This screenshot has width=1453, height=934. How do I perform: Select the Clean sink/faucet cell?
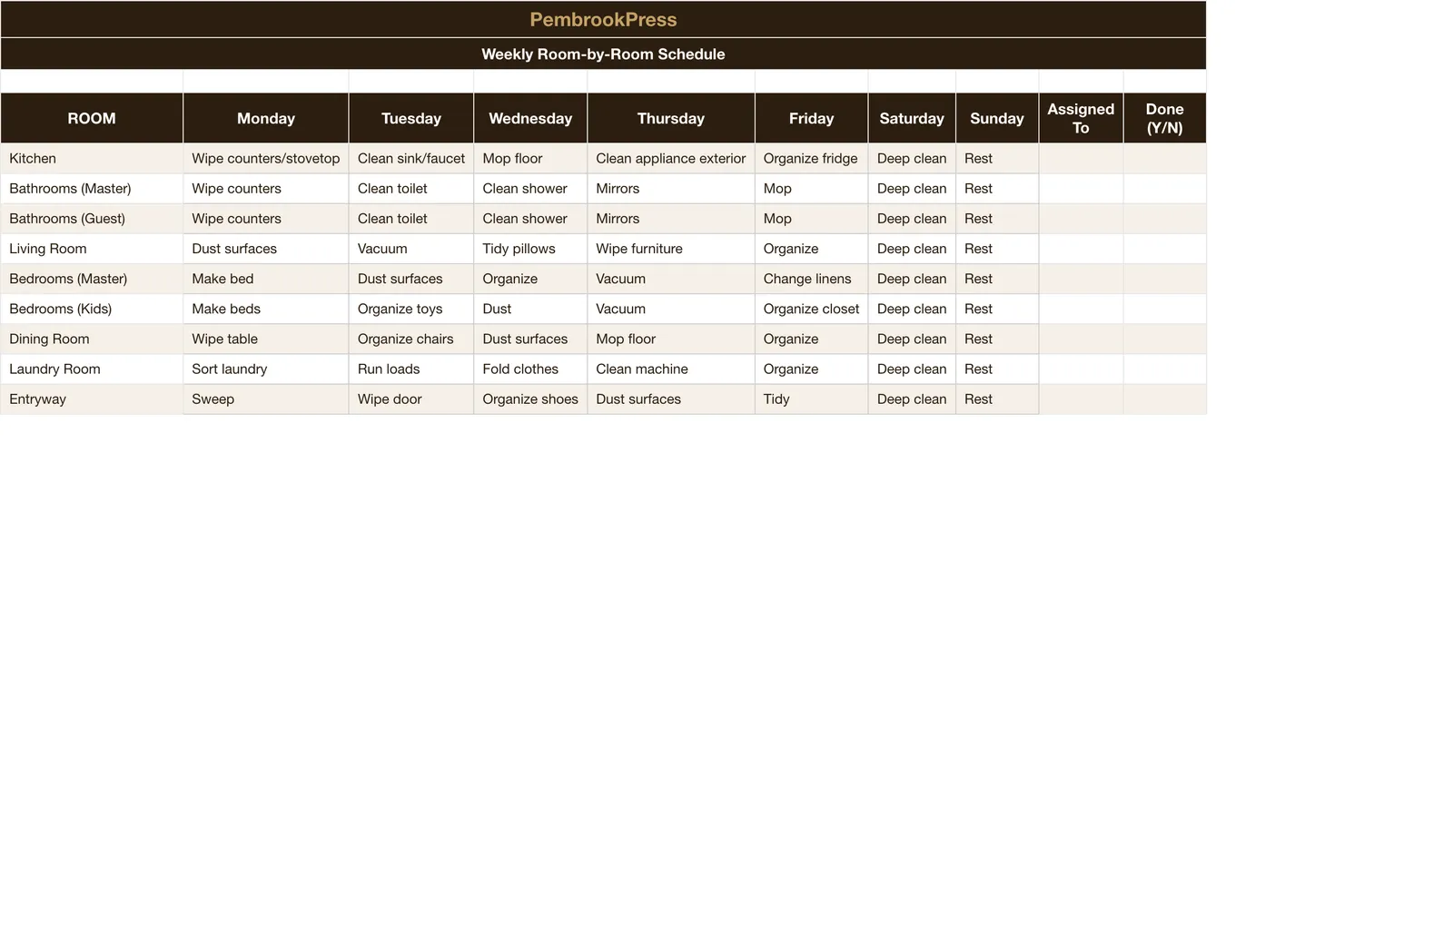(x=411, y=158)
